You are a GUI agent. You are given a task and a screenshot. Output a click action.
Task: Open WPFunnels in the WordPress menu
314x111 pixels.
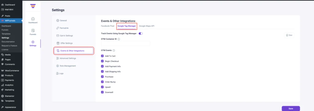pos(11,20)
